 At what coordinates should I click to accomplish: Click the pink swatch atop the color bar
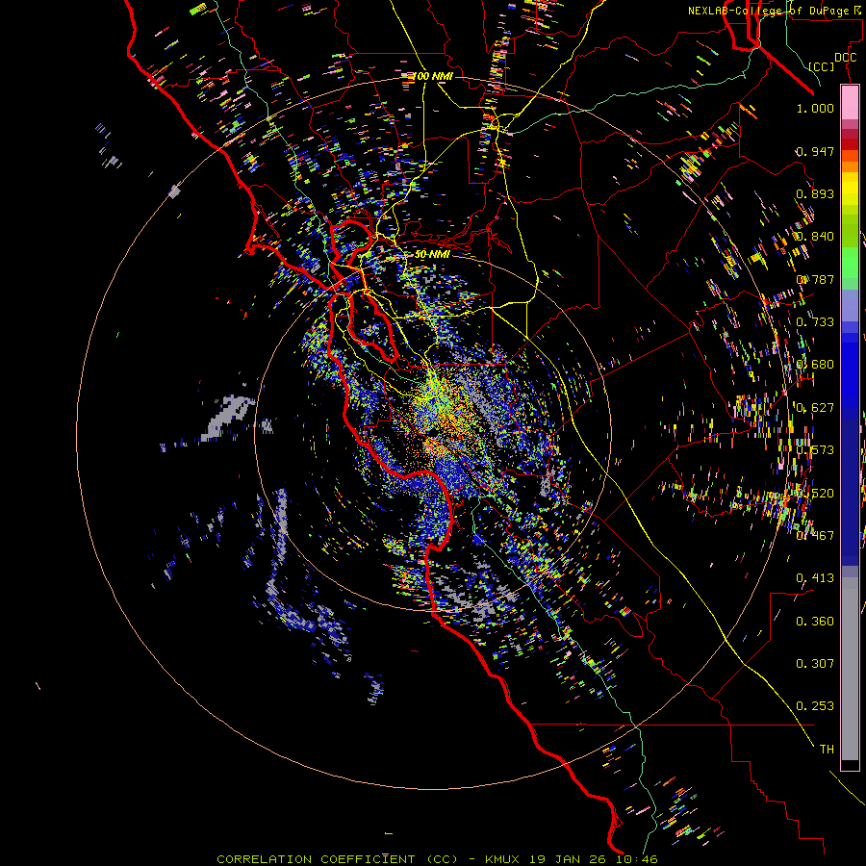[850, 102]
